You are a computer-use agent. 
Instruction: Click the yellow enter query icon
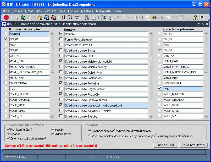point(40,18)
